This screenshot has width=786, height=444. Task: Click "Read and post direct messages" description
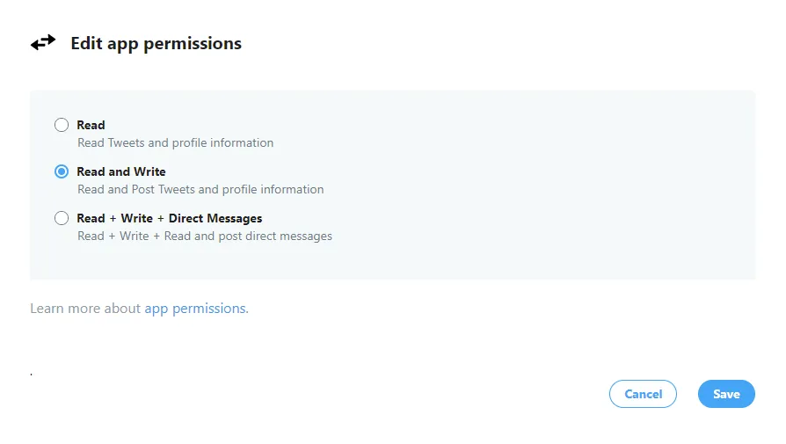click(205, 236)
